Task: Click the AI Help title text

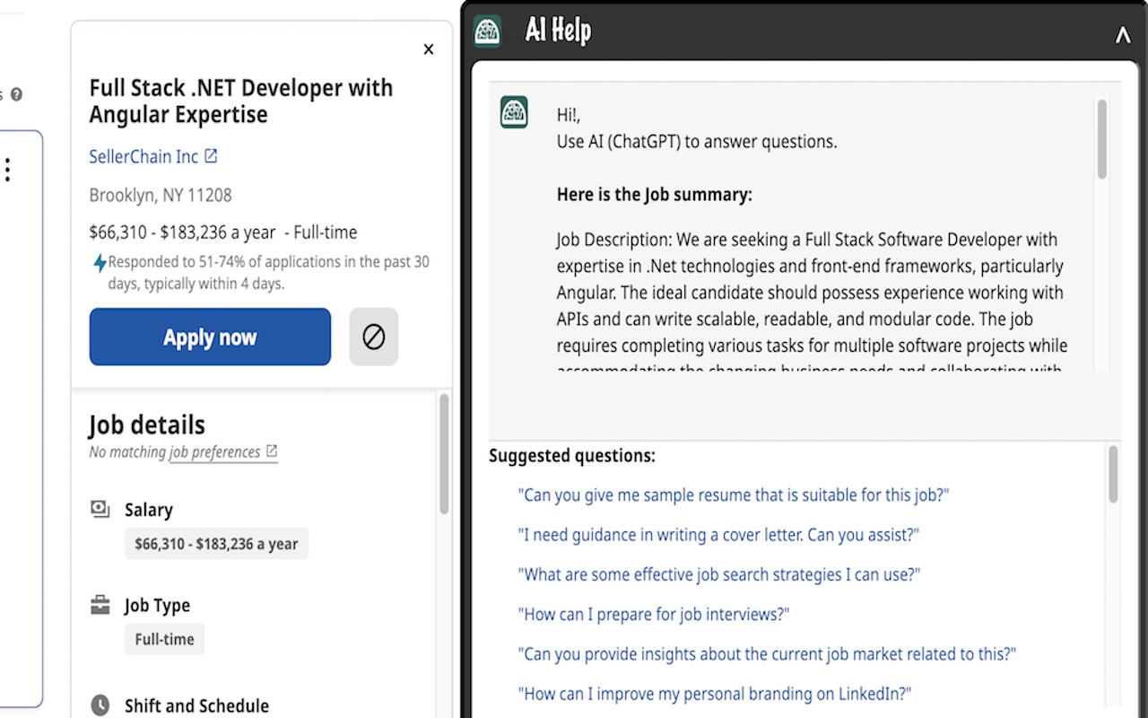Action: (558, 31)
